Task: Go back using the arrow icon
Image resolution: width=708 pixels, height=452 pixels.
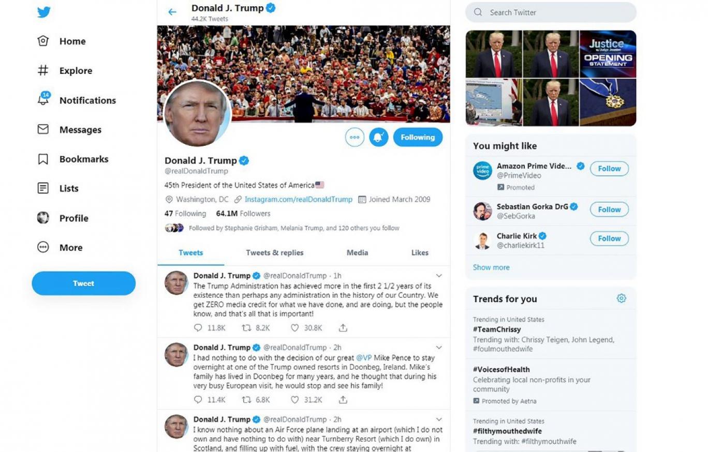Action: tap(172, 12)
